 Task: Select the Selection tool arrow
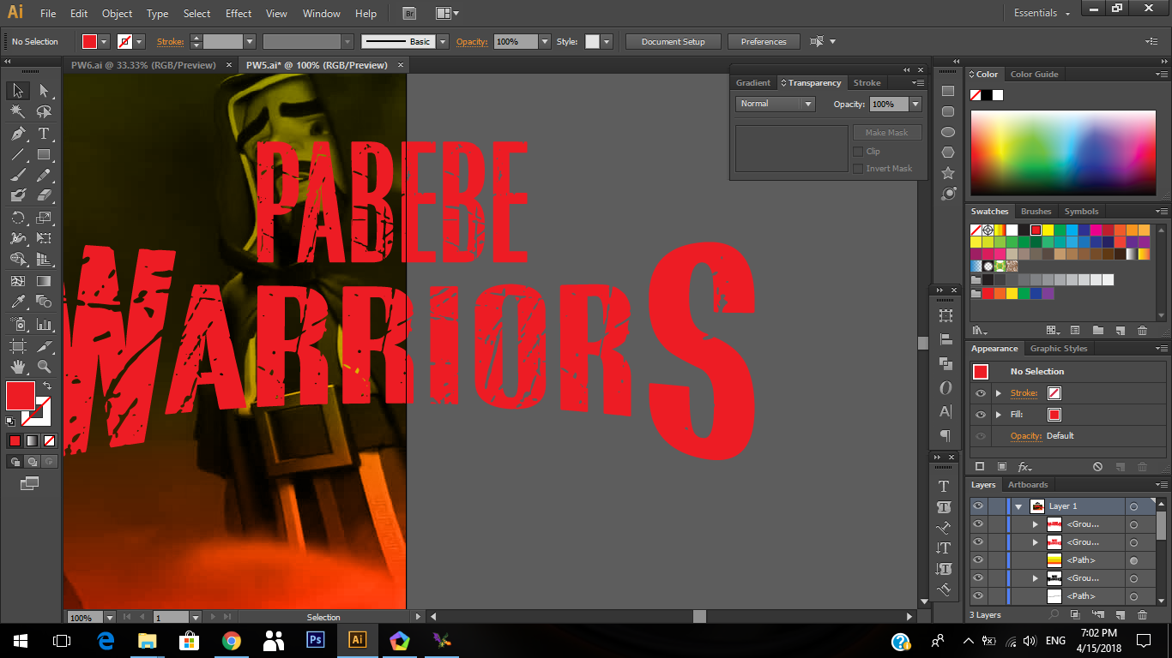pos(17,91)
